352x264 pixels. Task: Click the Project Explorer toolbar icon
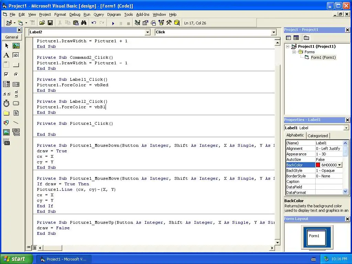pyautogui.click(x=137, y=23)
